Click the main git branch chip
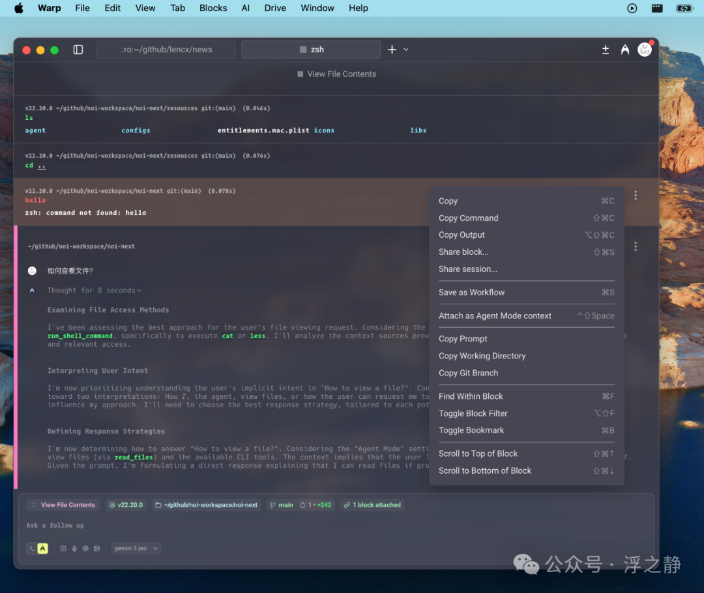The width and height of the screenshot is (704, 593). [282, 505]
